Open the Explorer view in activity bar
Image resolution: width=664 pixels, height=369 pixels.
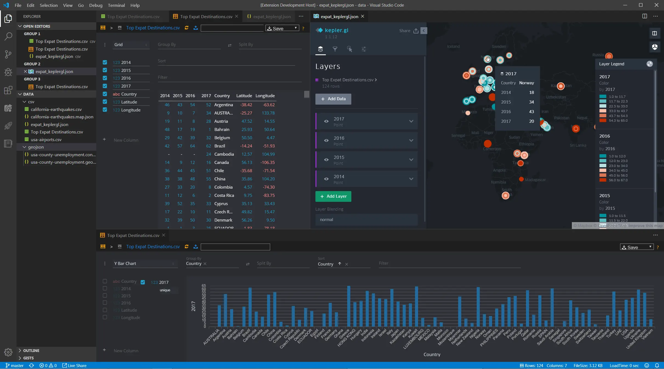pos(8,19)
